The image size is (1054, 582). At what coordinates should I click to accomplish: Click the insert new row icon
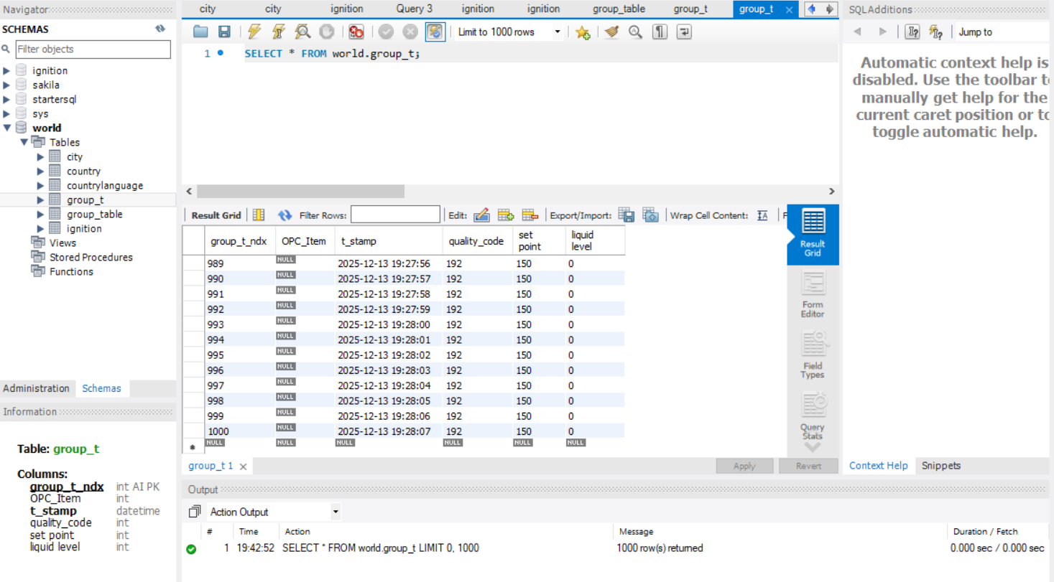506,215
